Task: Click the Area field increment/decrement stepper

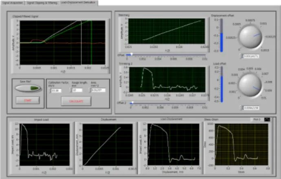Action: click(x=90, y=90)
